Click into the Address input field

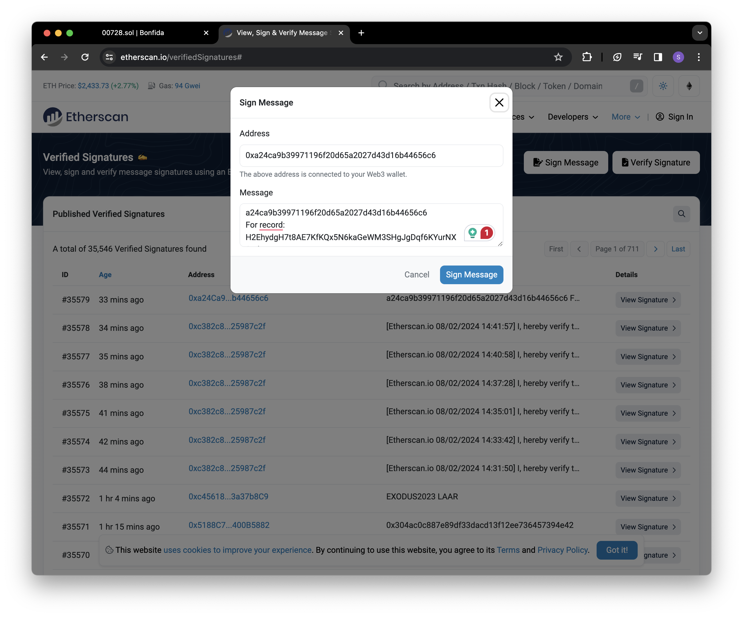click(371, 156)
